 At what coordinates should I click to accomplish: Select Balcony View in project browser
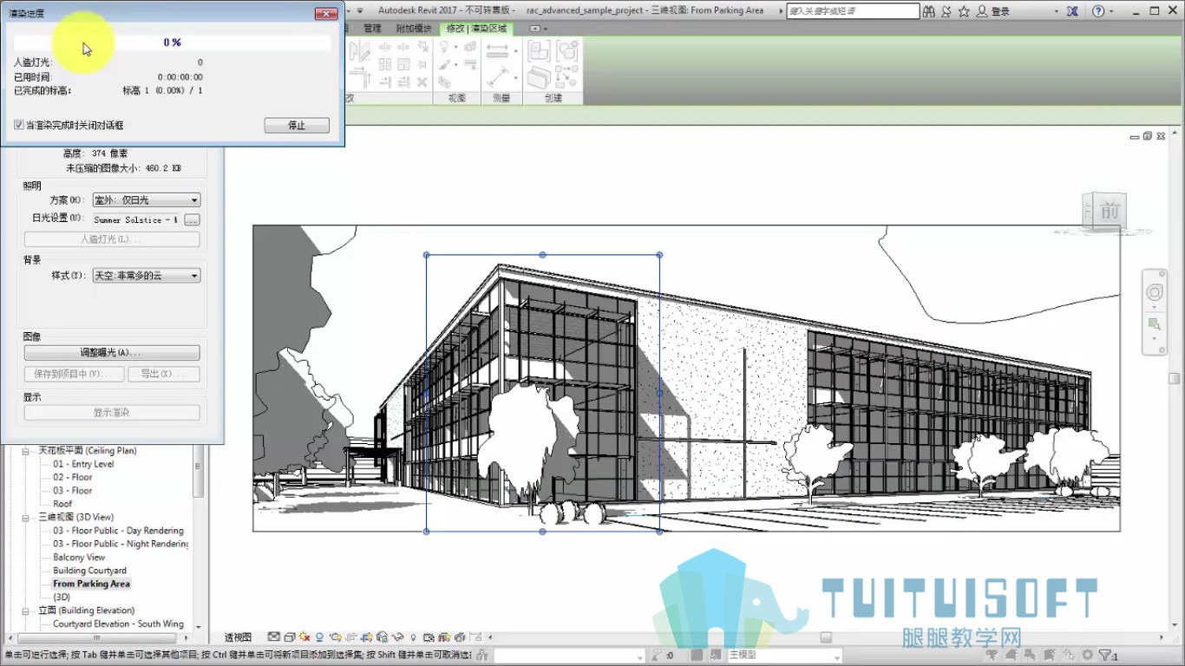pos(79,558)
